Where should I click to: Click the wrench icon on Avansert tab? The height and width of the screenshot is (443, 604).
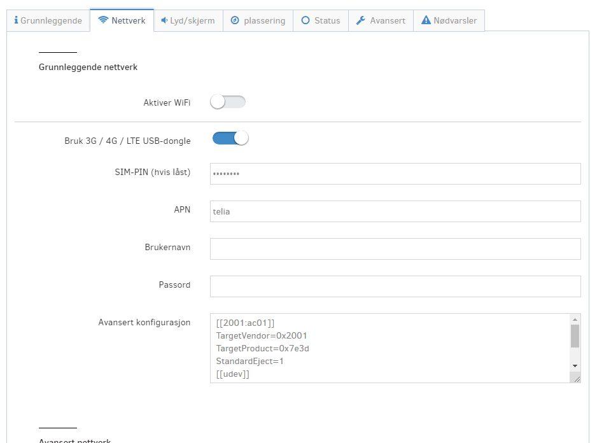pos(361,20)
